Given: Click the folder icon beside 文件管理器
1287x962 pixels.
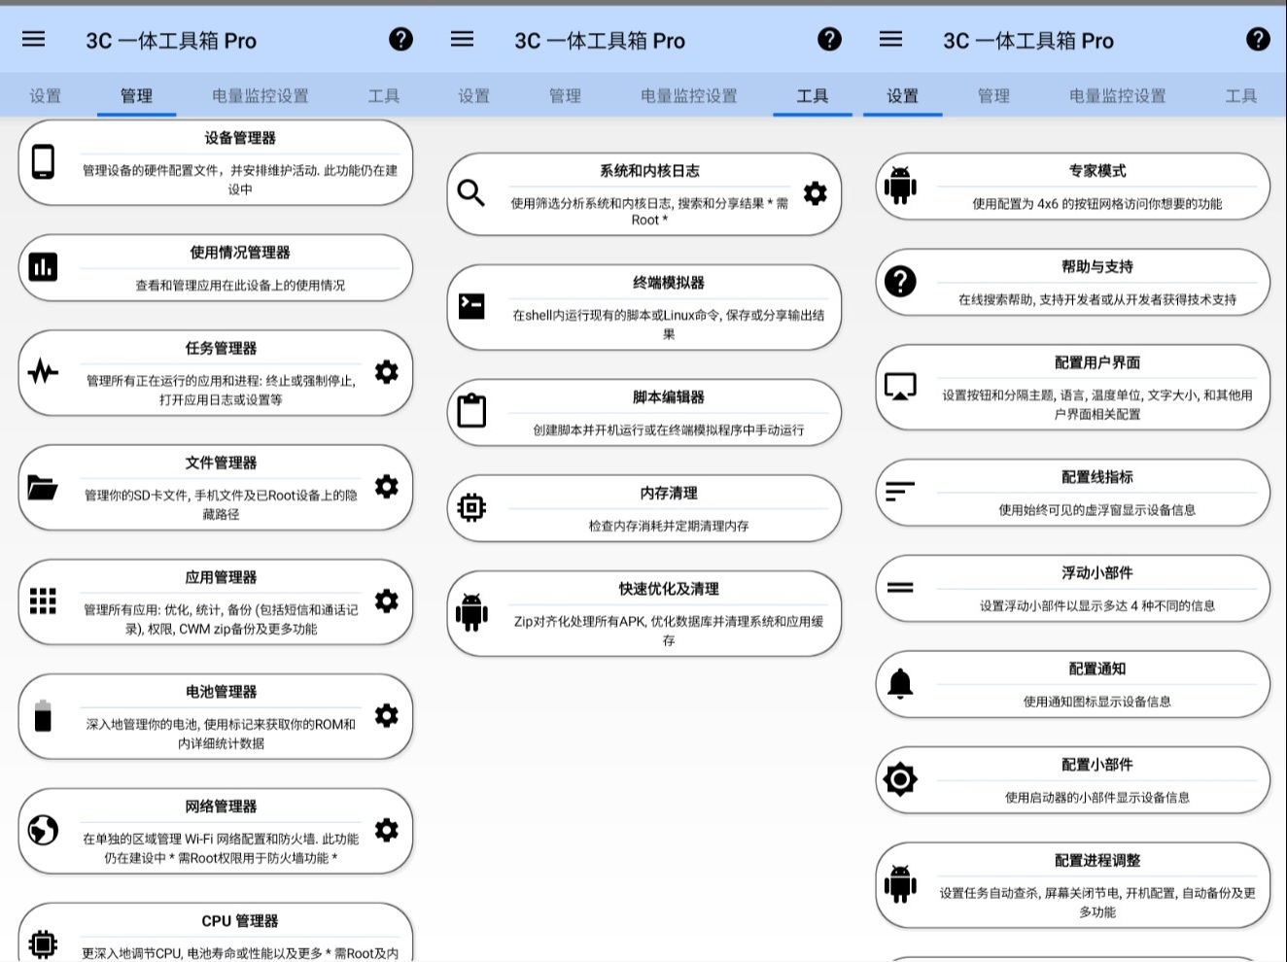Looking at the screenshot, I should coord(43,487).
